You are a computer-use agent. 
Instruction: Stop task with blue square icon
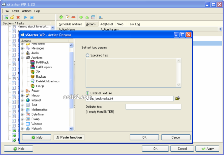pos(32,17)
